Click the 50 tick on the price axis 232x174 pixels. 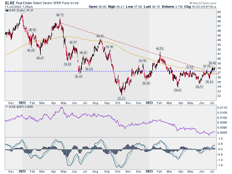(219, 12)
